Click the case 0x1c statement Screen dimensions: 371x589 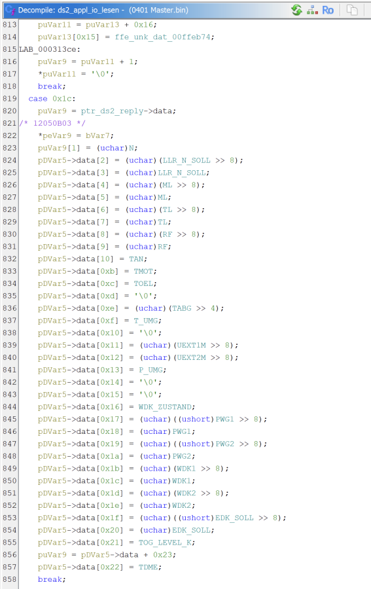point(52,98)
